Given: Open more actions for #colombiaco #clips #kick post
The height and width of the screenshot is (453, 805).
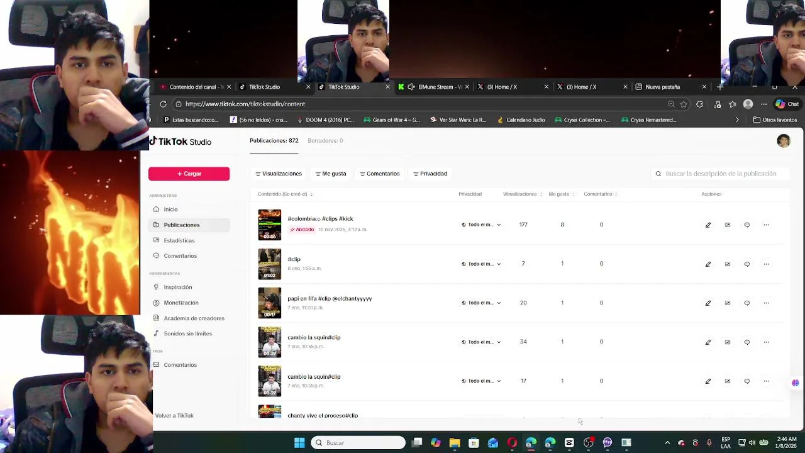Looking at the screenshot, I should 766,225.
